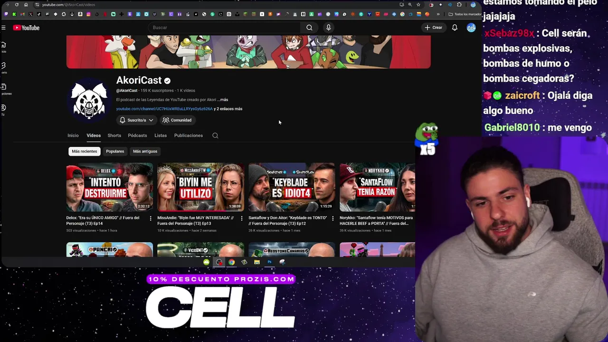Open the Pódcasts channel tab
The image size is (608, 342).
point(137,135)
